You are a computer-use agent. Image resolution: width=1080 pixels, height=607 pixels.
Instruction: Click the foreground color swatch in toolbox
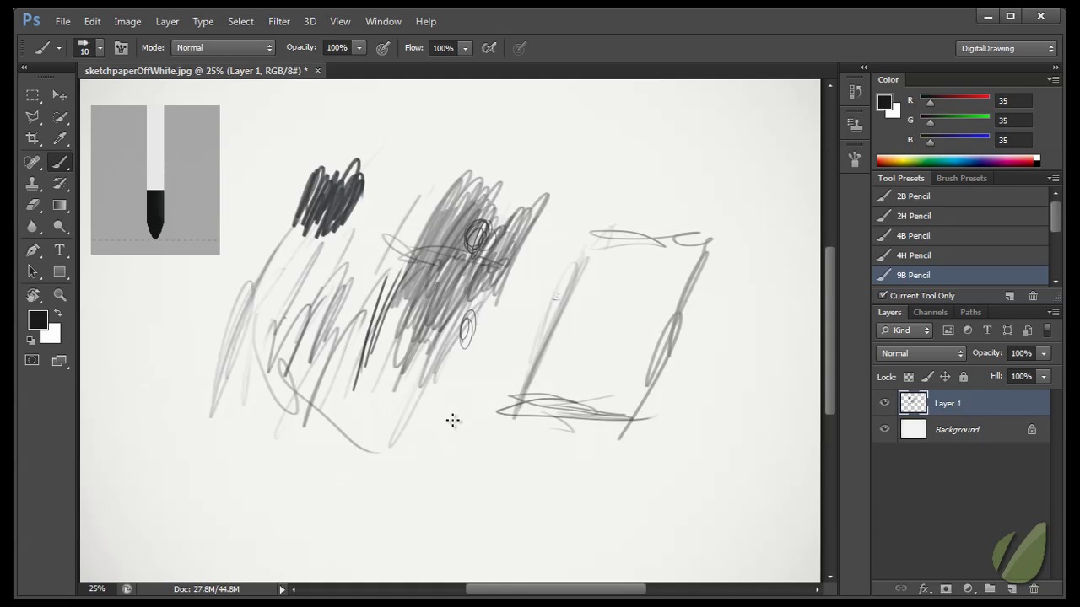(x=37, y=320)
